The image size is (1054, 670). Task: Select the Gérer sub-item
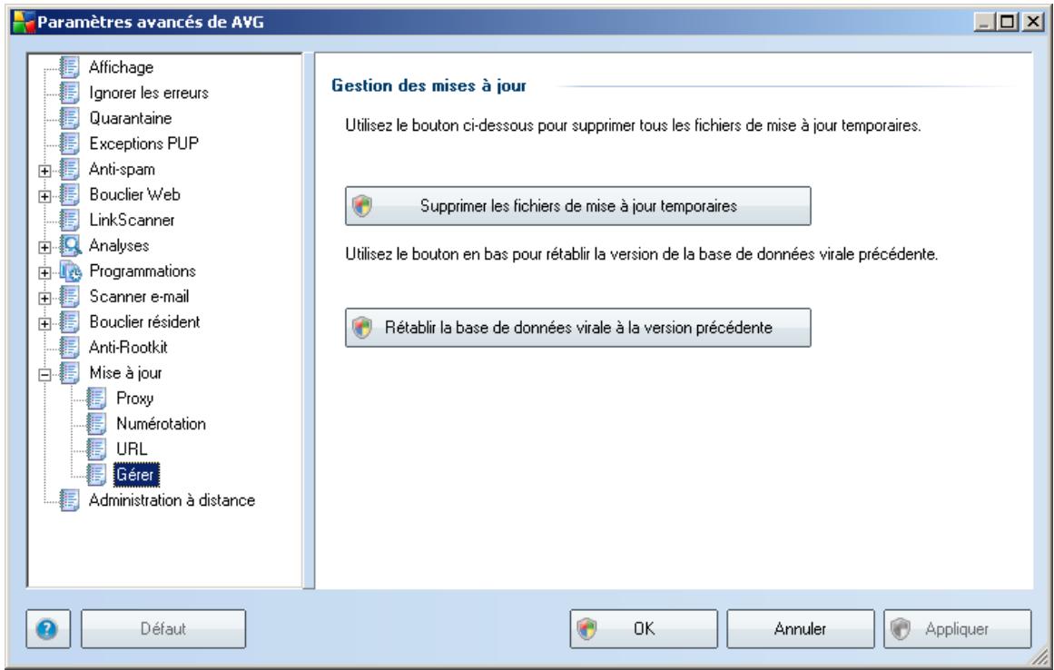(x=136, y=475)
